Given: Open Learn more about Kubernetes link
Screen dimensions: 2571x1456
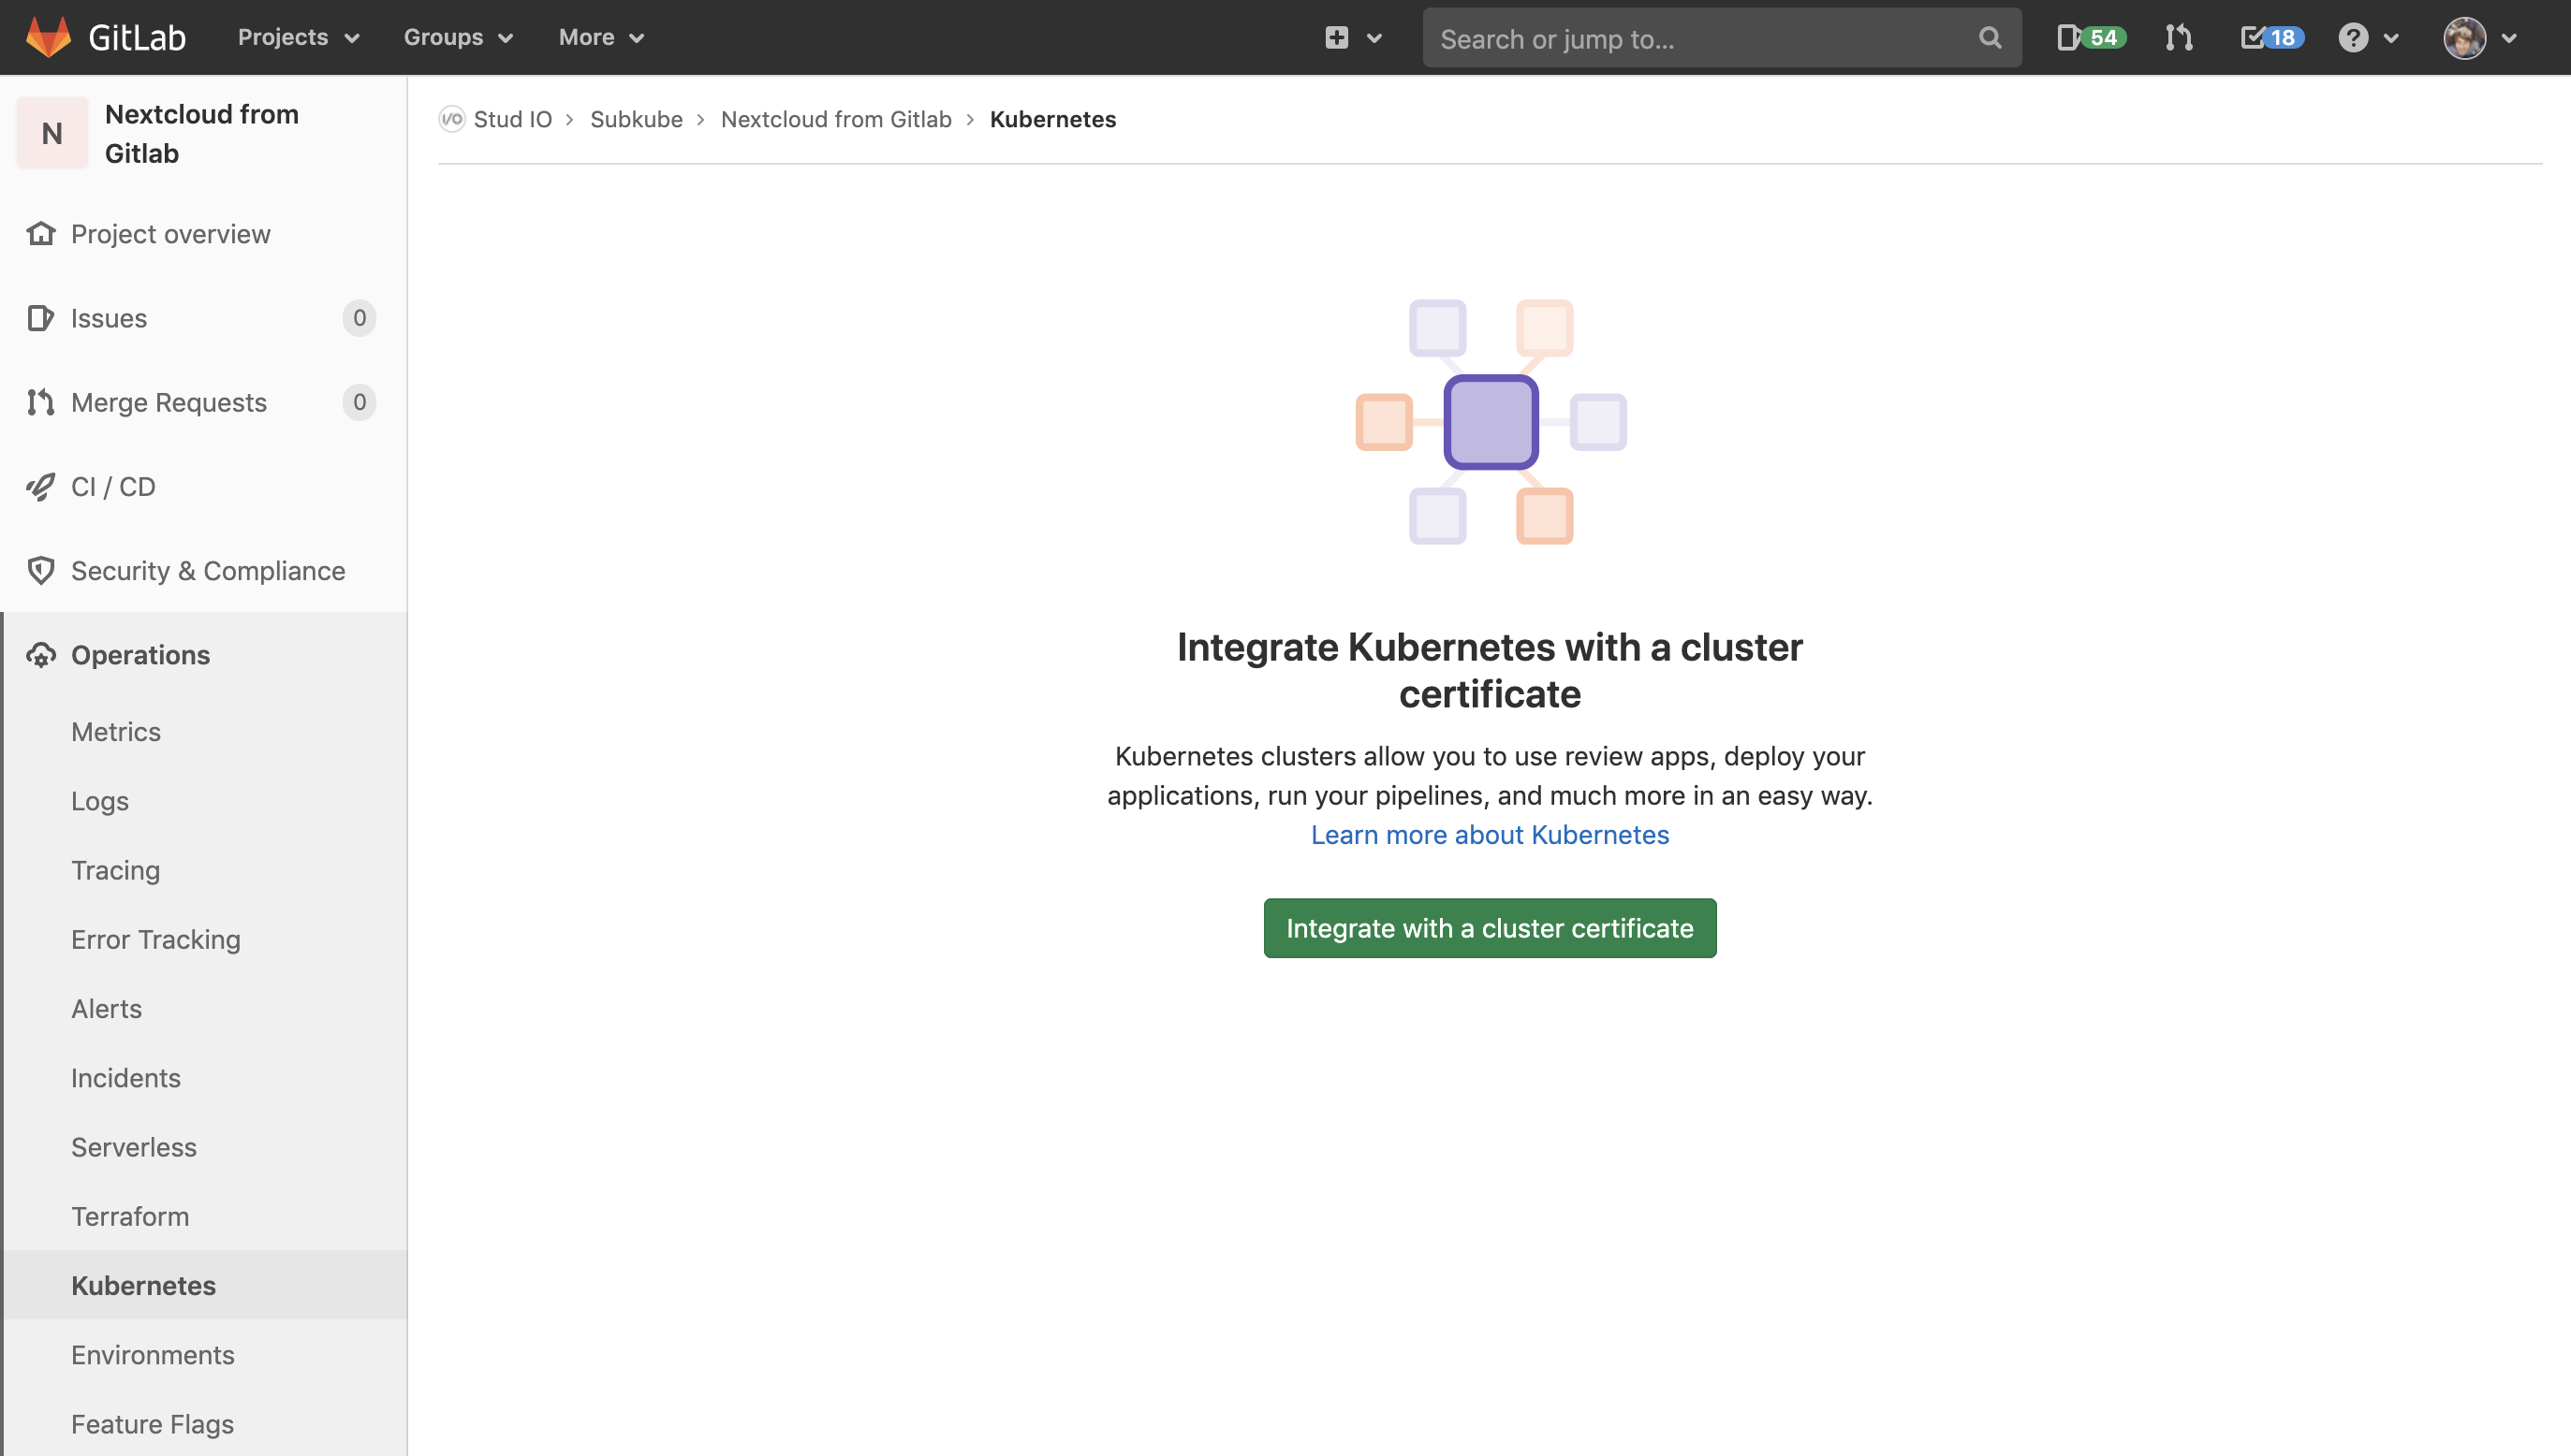Looking at the screenshot, I should click(1490, 835).
